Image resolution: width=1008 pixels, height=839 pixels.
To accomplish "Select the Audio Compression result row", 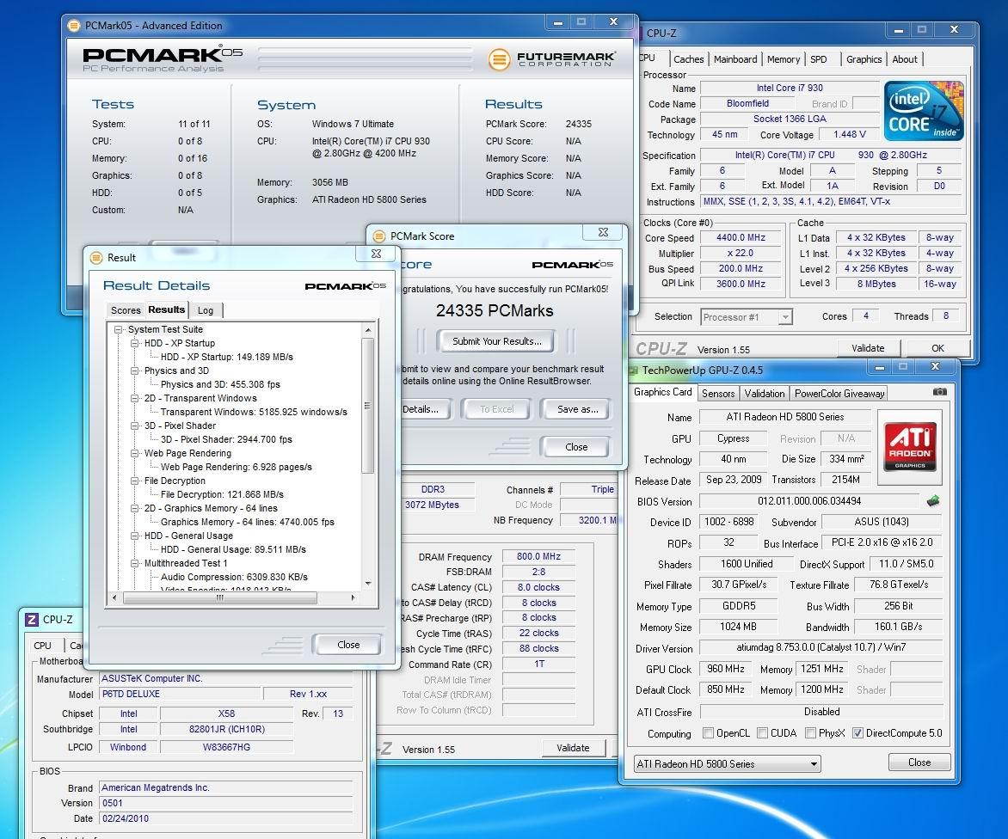I will coord(234,577).
